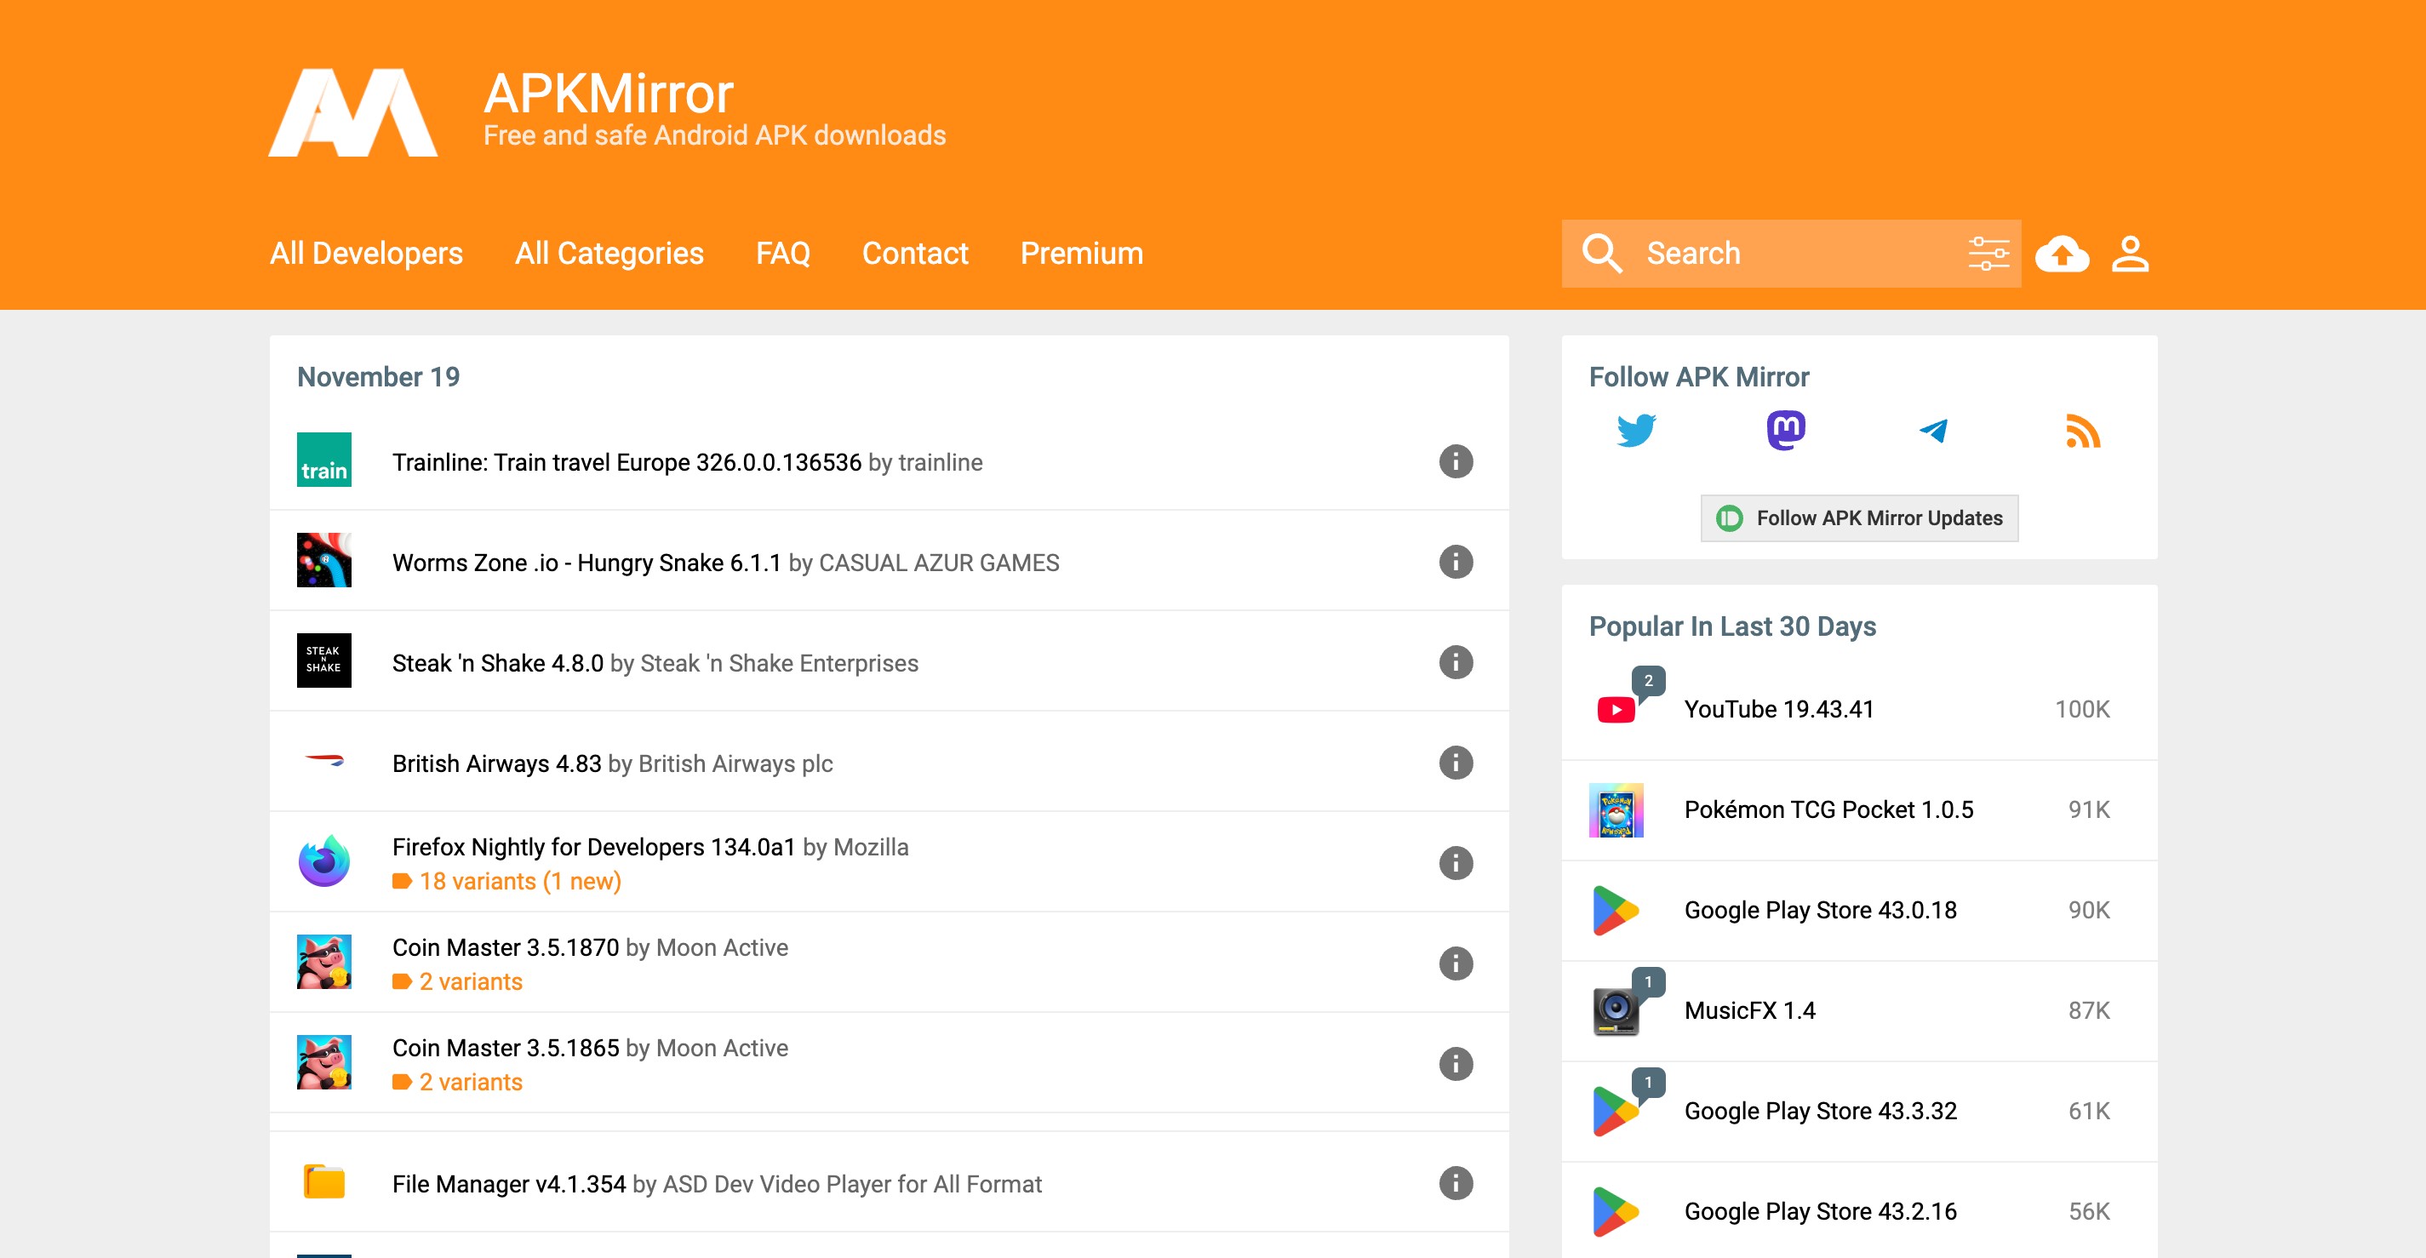Viewport: 2426px width, 1258px height.
Task: Open the Telegram channel icon
Action: [1933, 432]
